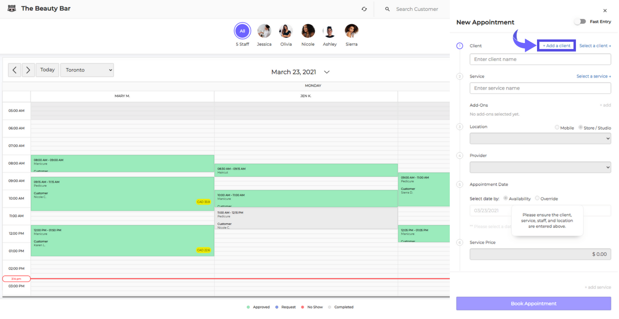Select the Override date option
The image size is (619, 319).
(537, 198)
